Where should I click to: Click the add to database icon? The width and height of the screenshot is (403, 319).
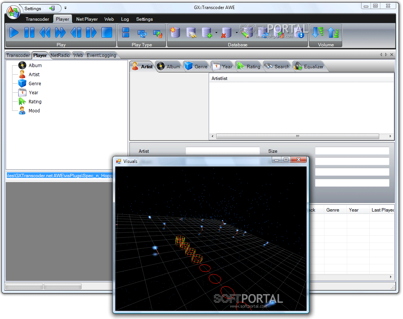(207, 33)
